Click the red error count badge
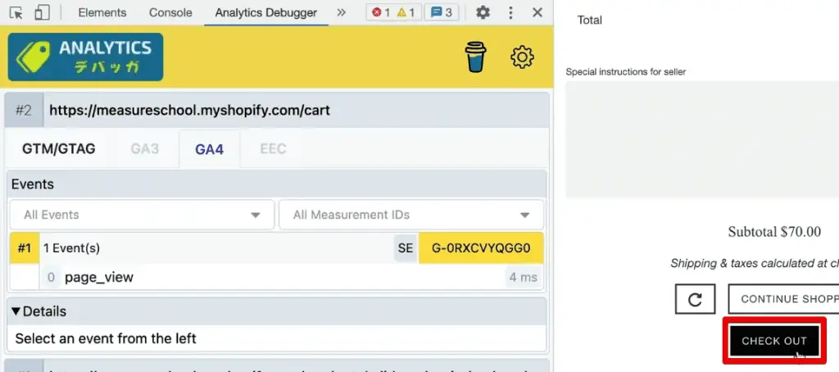This screenshot has width=839, height=372. [x=382, y=12]
